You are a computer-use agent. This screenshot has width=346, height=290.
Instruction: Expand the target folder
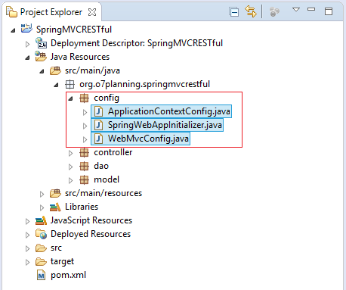(27, 262)
